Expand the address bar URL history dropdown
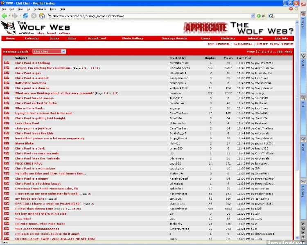Viewport: 307px width, 245px height. (x=253, y=16)
